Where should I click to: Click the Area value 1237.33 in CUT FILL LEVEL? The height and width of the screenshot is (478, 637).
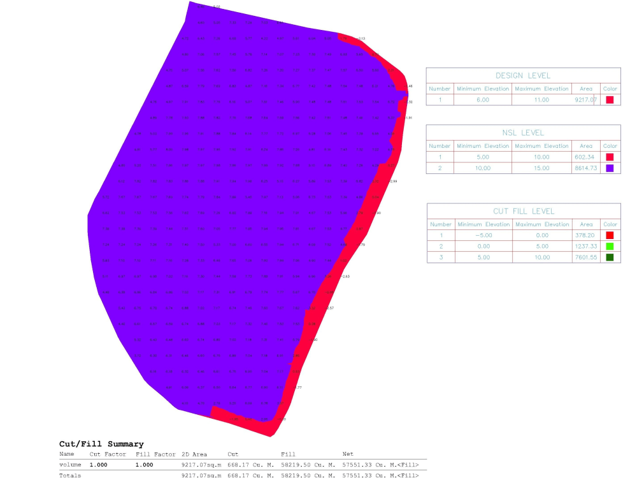click(x=585, y=246)
